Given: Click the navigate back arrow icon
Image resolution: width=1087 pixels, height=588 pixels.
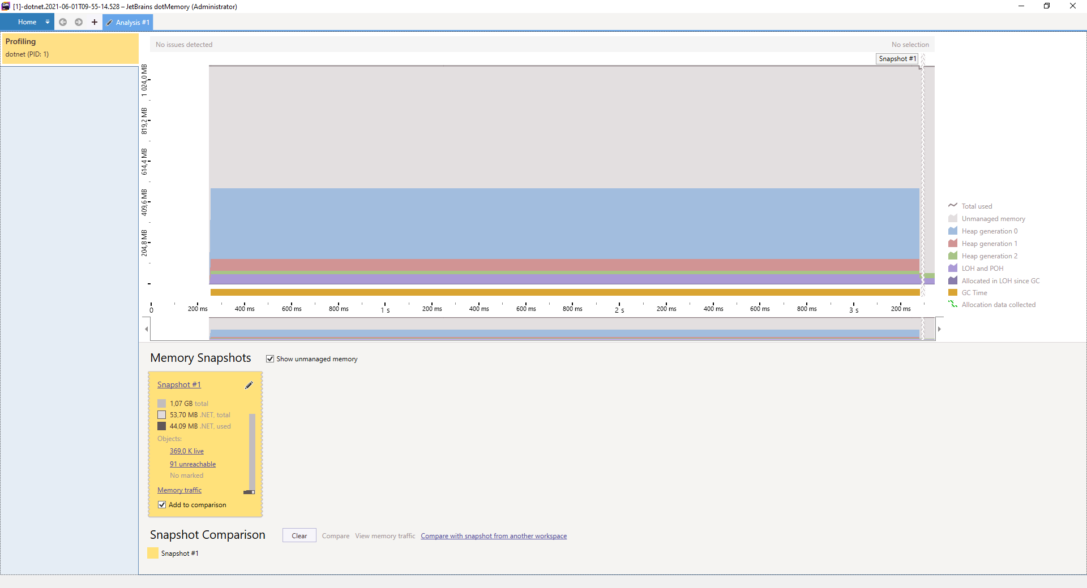Looking at the screenshot, I should pos(63,22).
